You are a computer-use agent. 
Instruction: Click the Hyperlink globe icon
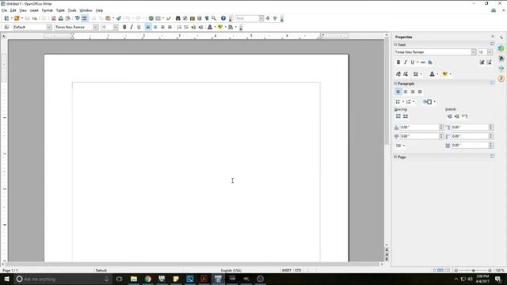[x=151, y=18]
